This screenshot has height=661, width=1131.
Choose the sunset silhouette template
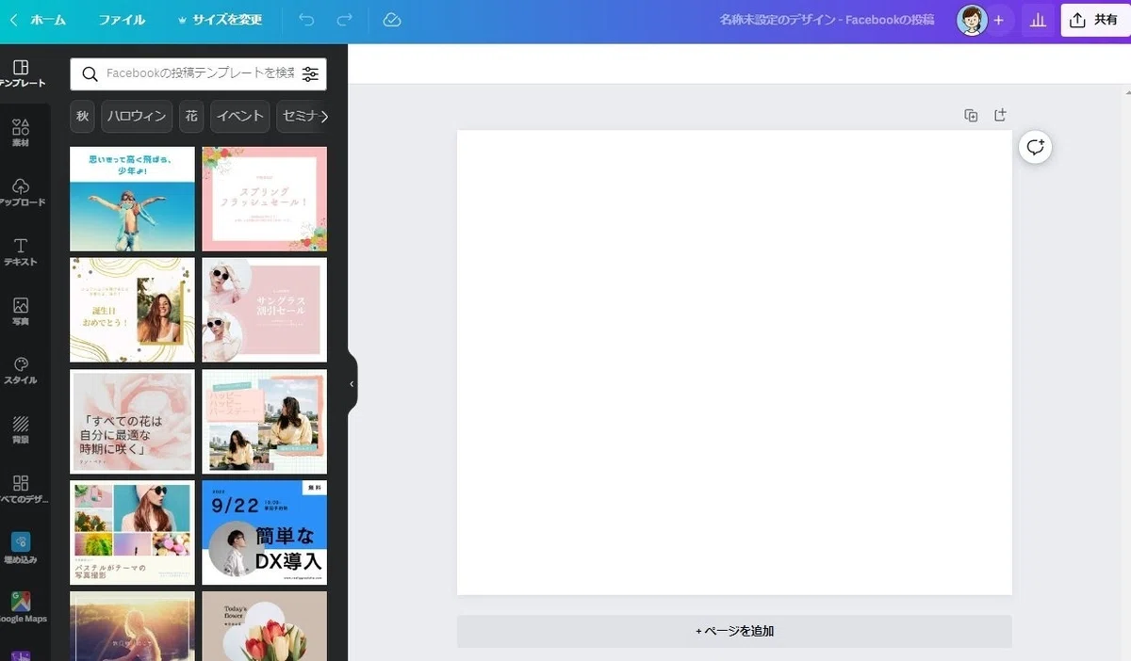click(133, 626)
